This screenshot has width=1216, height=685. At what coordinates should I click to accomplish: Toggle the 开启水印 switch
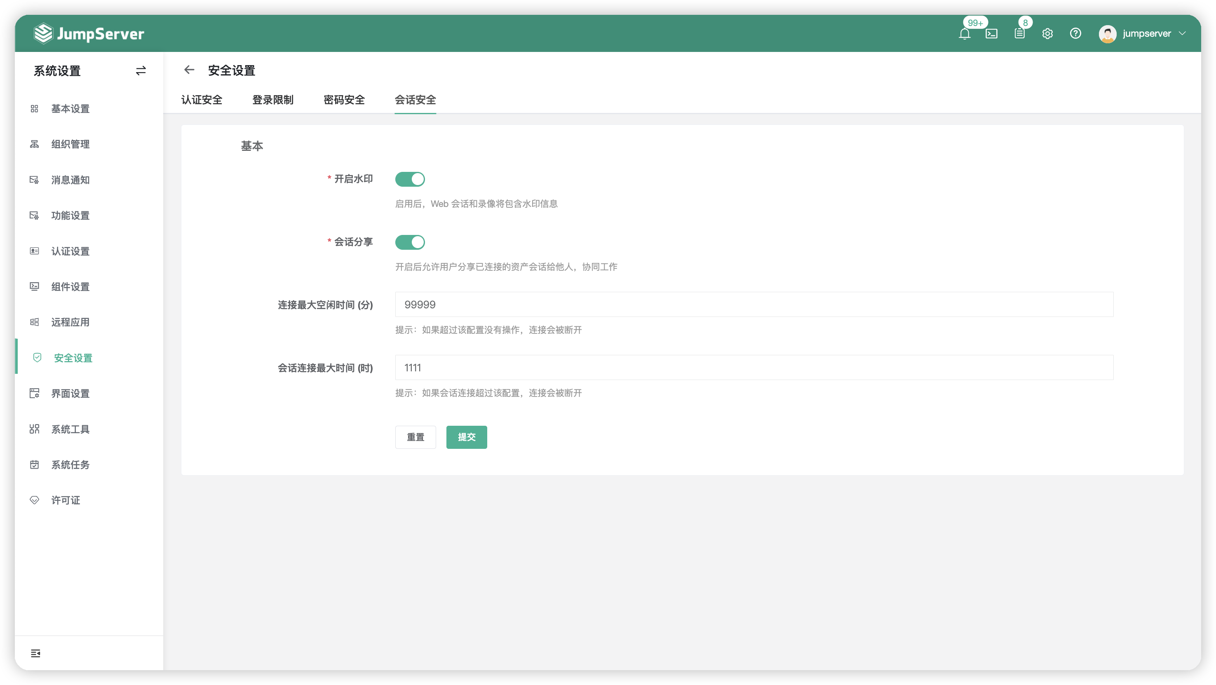pyautogui.click(x=410, y=179)
